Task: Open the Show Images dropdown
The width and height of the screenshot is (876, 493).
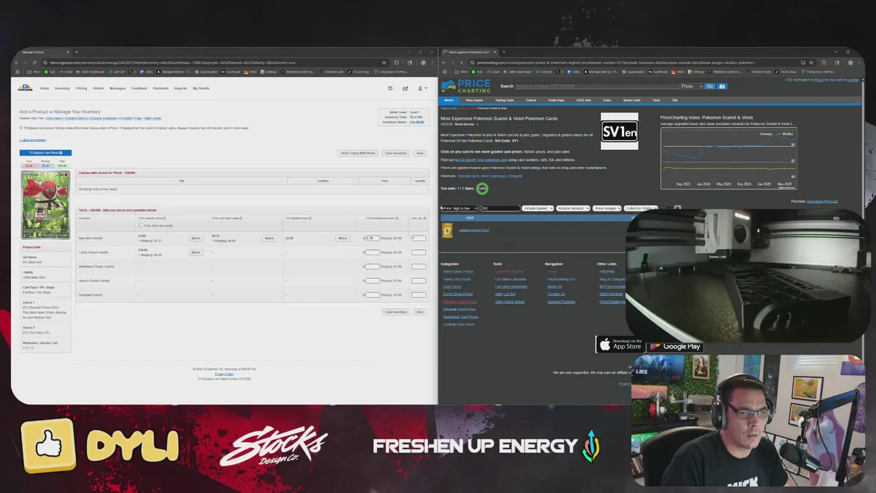Action: pyautogui.click(x=607, y=208)
